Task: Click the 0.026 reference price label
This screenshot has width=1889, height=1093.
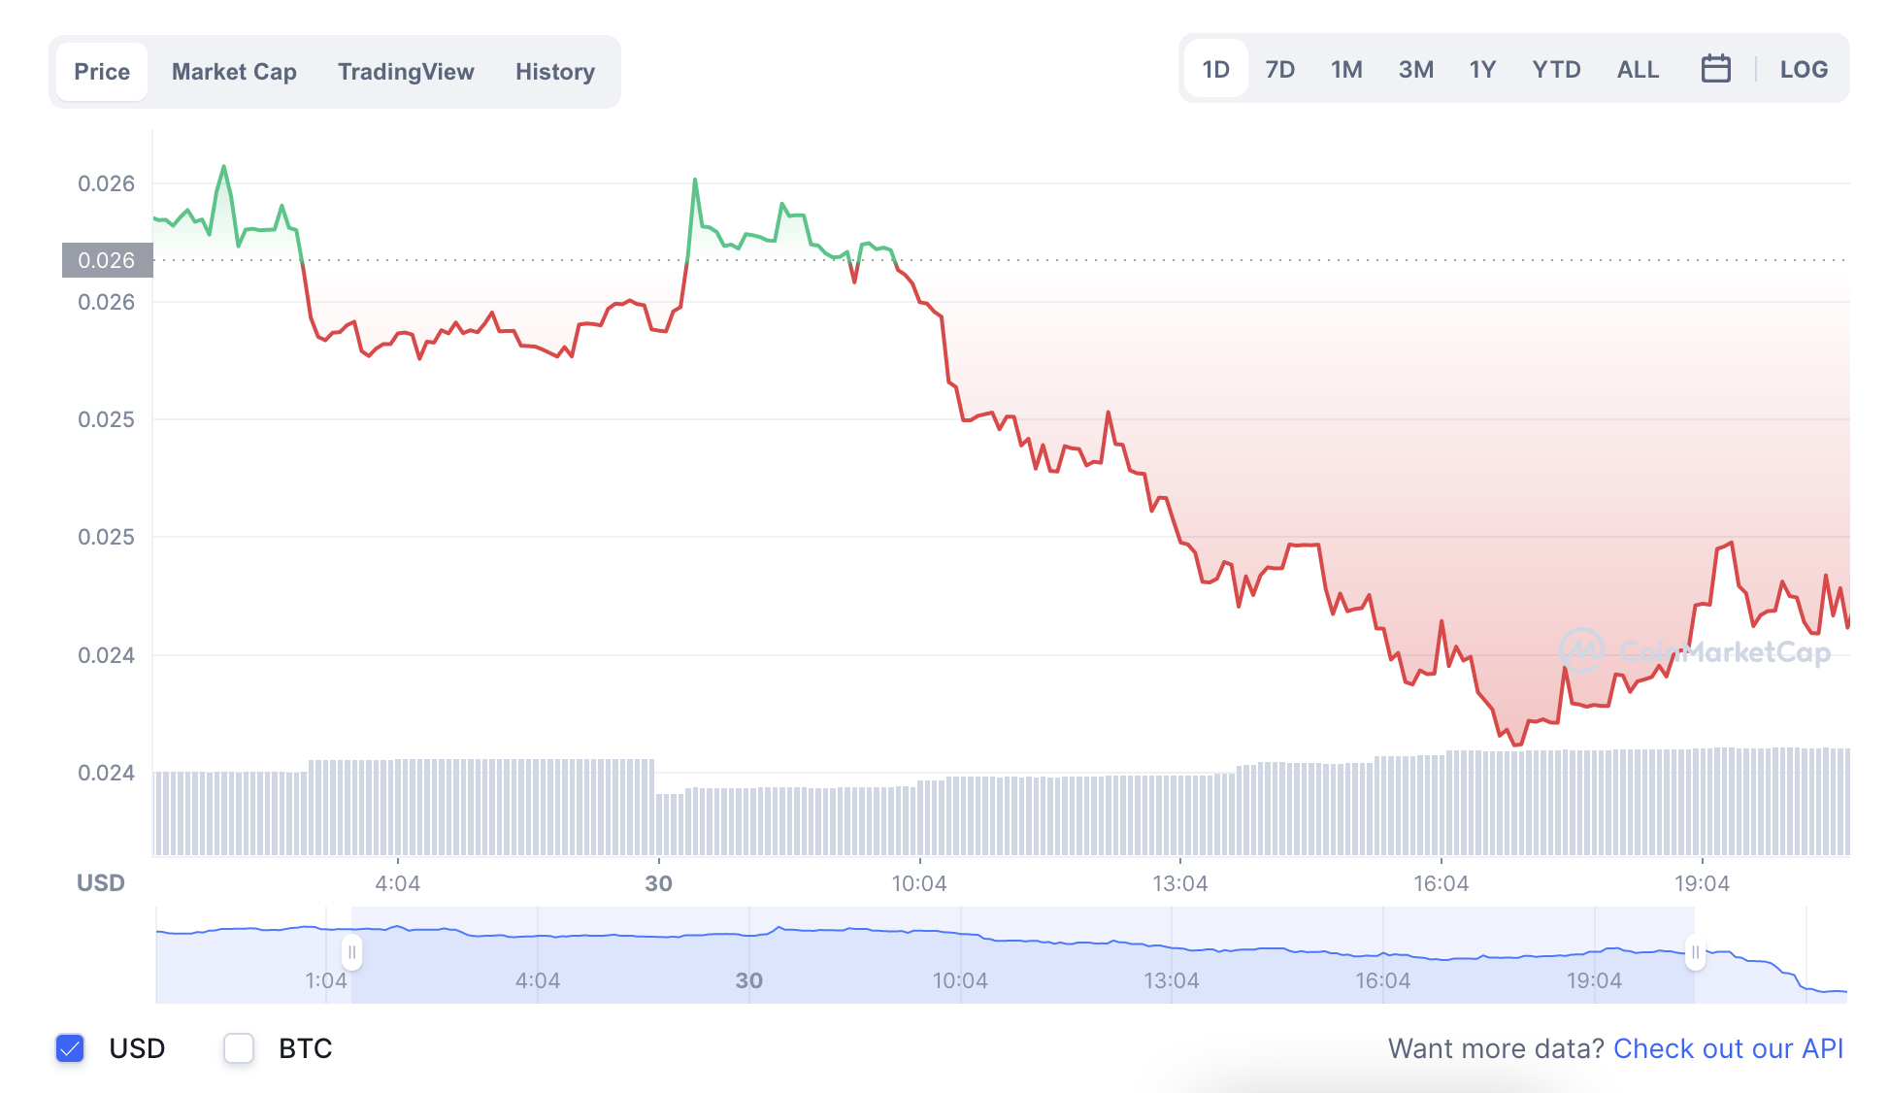Action: 107,260
